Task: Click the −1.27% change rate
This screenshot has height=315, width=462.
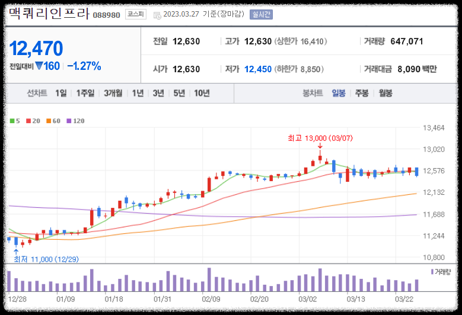Action: click(x=84, y=66)
